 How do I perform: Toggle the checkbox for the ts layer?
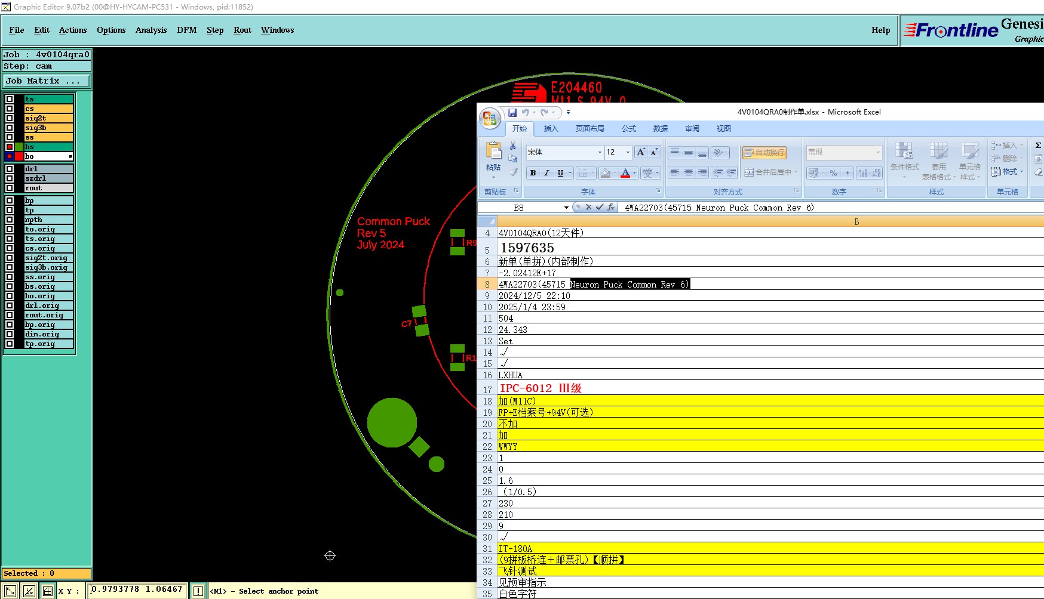(10, 99)
